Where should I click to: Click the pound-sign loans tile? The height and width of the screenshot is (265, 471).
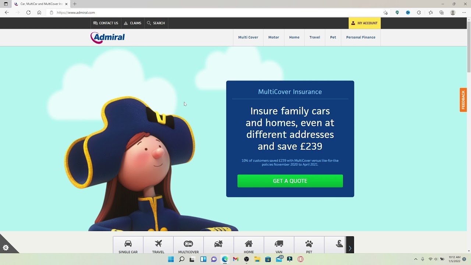pyautogui.click(x=335, y=245)
